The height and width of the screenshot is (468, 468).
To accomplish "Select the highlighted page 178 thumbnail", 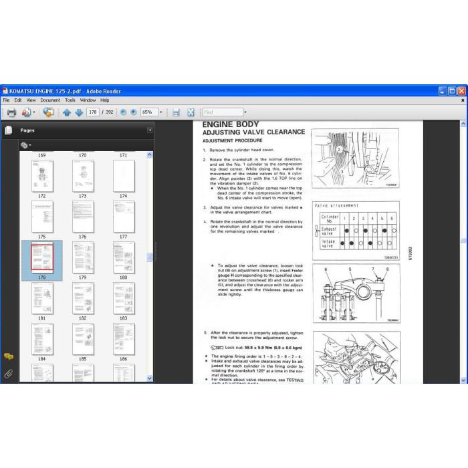I will (42, 257).
